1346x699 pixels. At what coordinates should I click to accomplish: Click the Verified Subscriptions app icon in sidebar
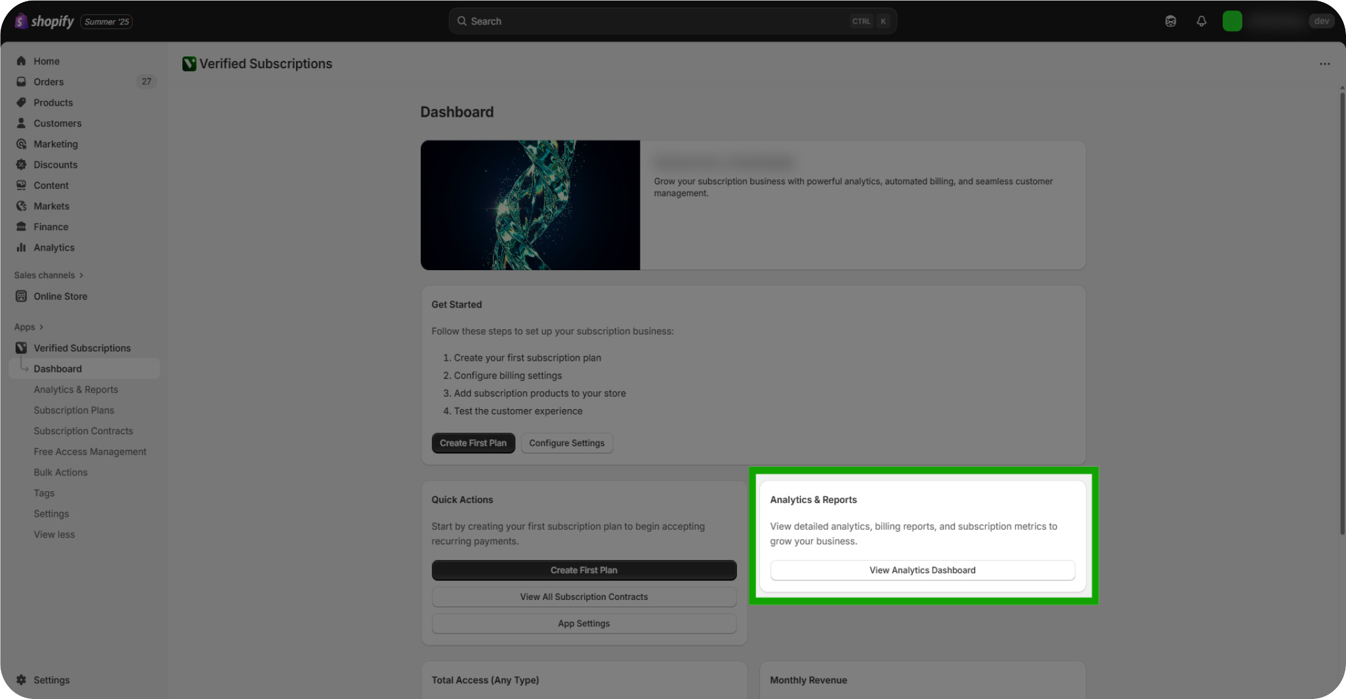pyautogui.click(x=21, y=348)
